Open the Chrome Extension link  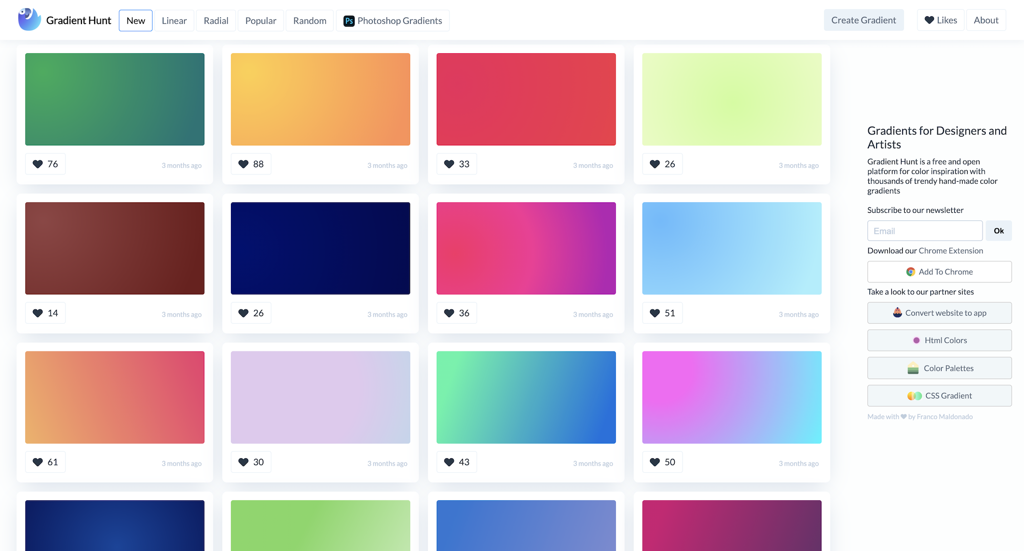[x=951, y=251]
